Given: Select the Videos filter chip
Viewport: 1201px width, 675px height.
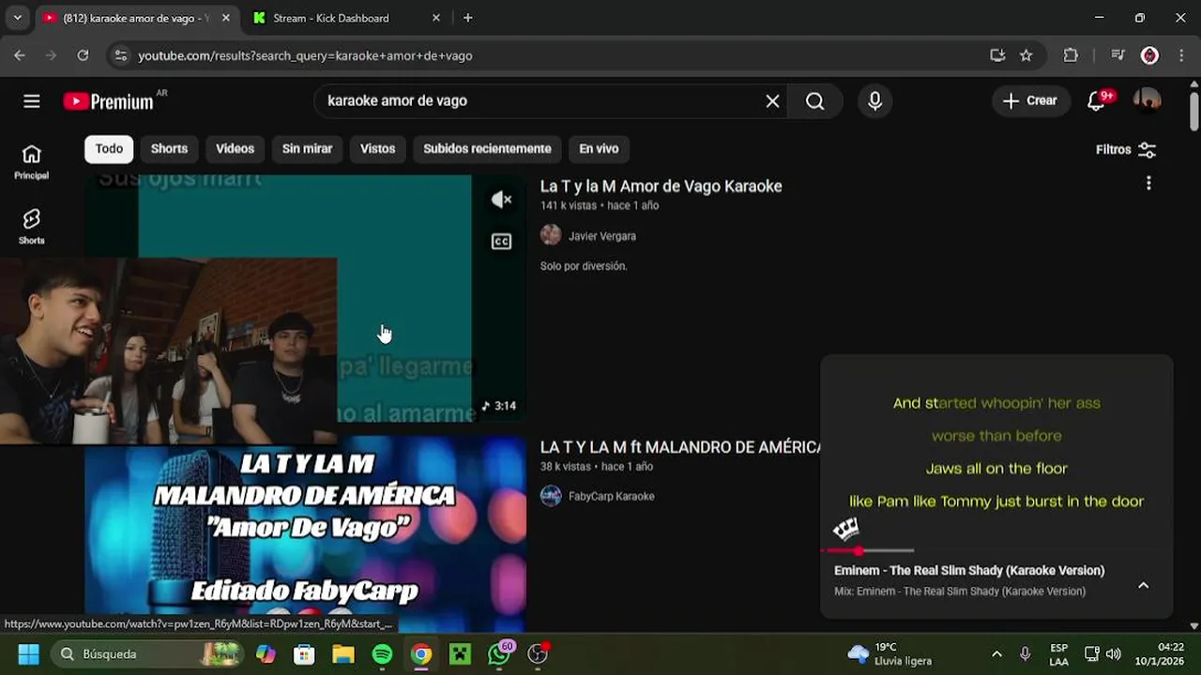Looking at the screenshot, I should pyautogui.click(x=235, y=149).
